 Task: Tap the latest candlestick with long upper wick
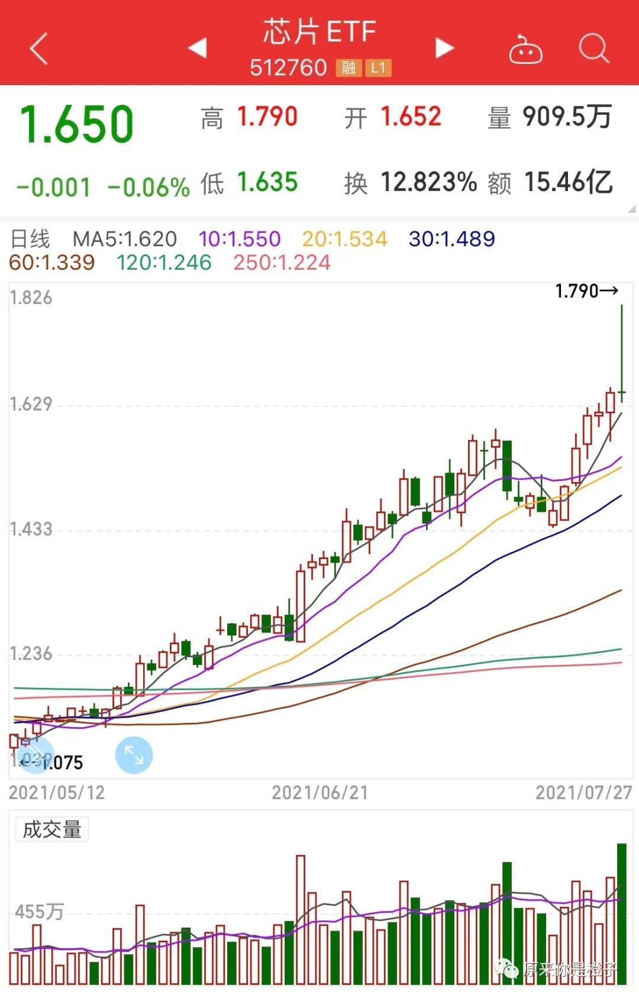coord(622,354)
